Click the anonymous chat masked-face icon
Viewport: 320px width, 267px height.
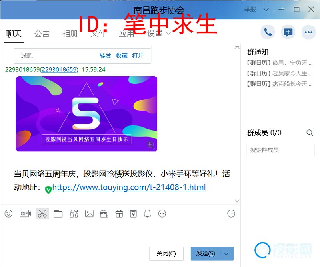(104, 214)
